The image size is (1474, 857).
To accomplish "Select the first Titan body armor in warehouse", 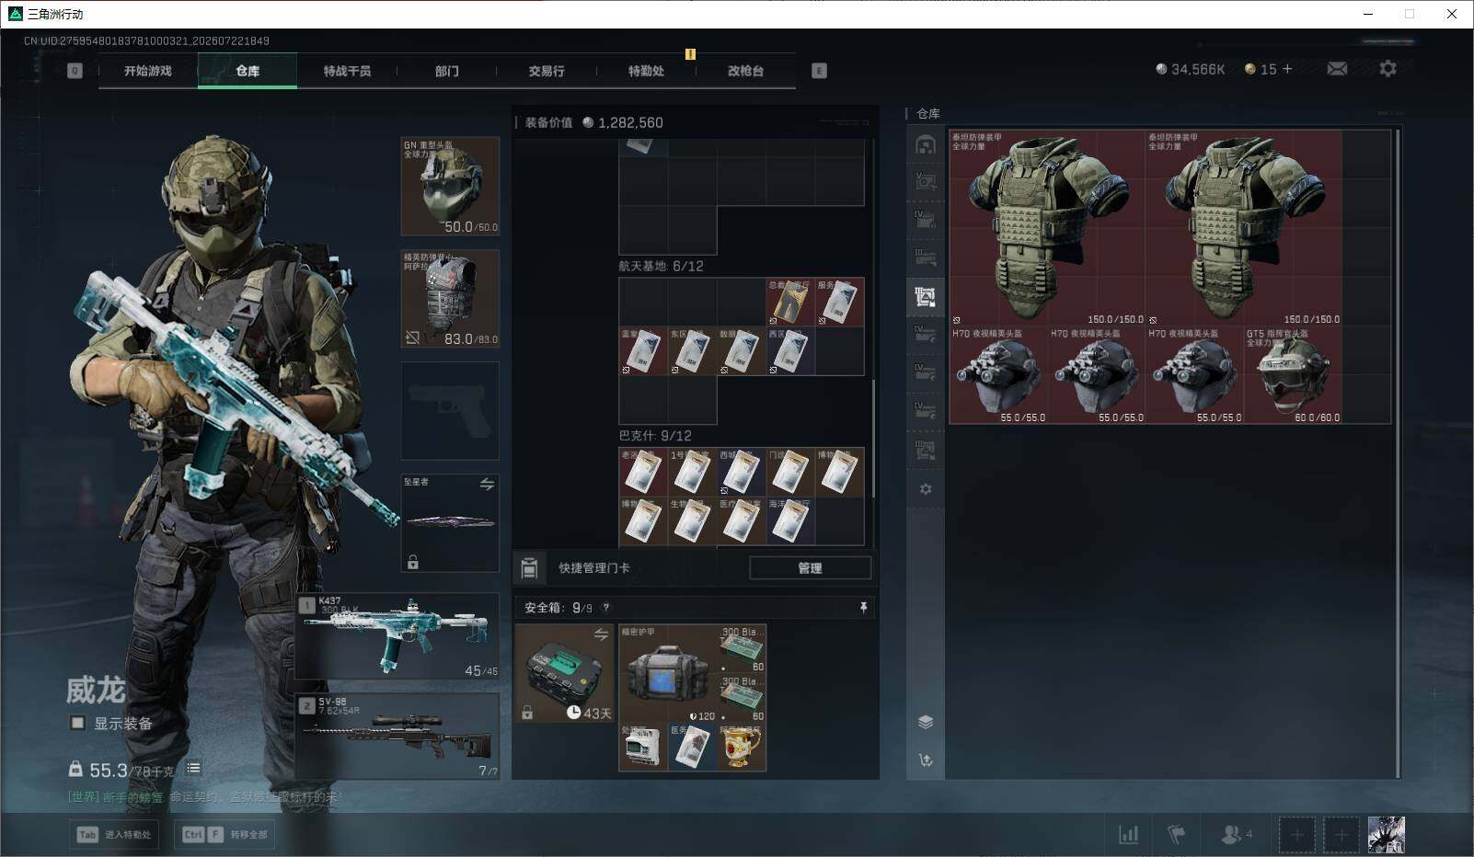I will tap(1047, 228).
